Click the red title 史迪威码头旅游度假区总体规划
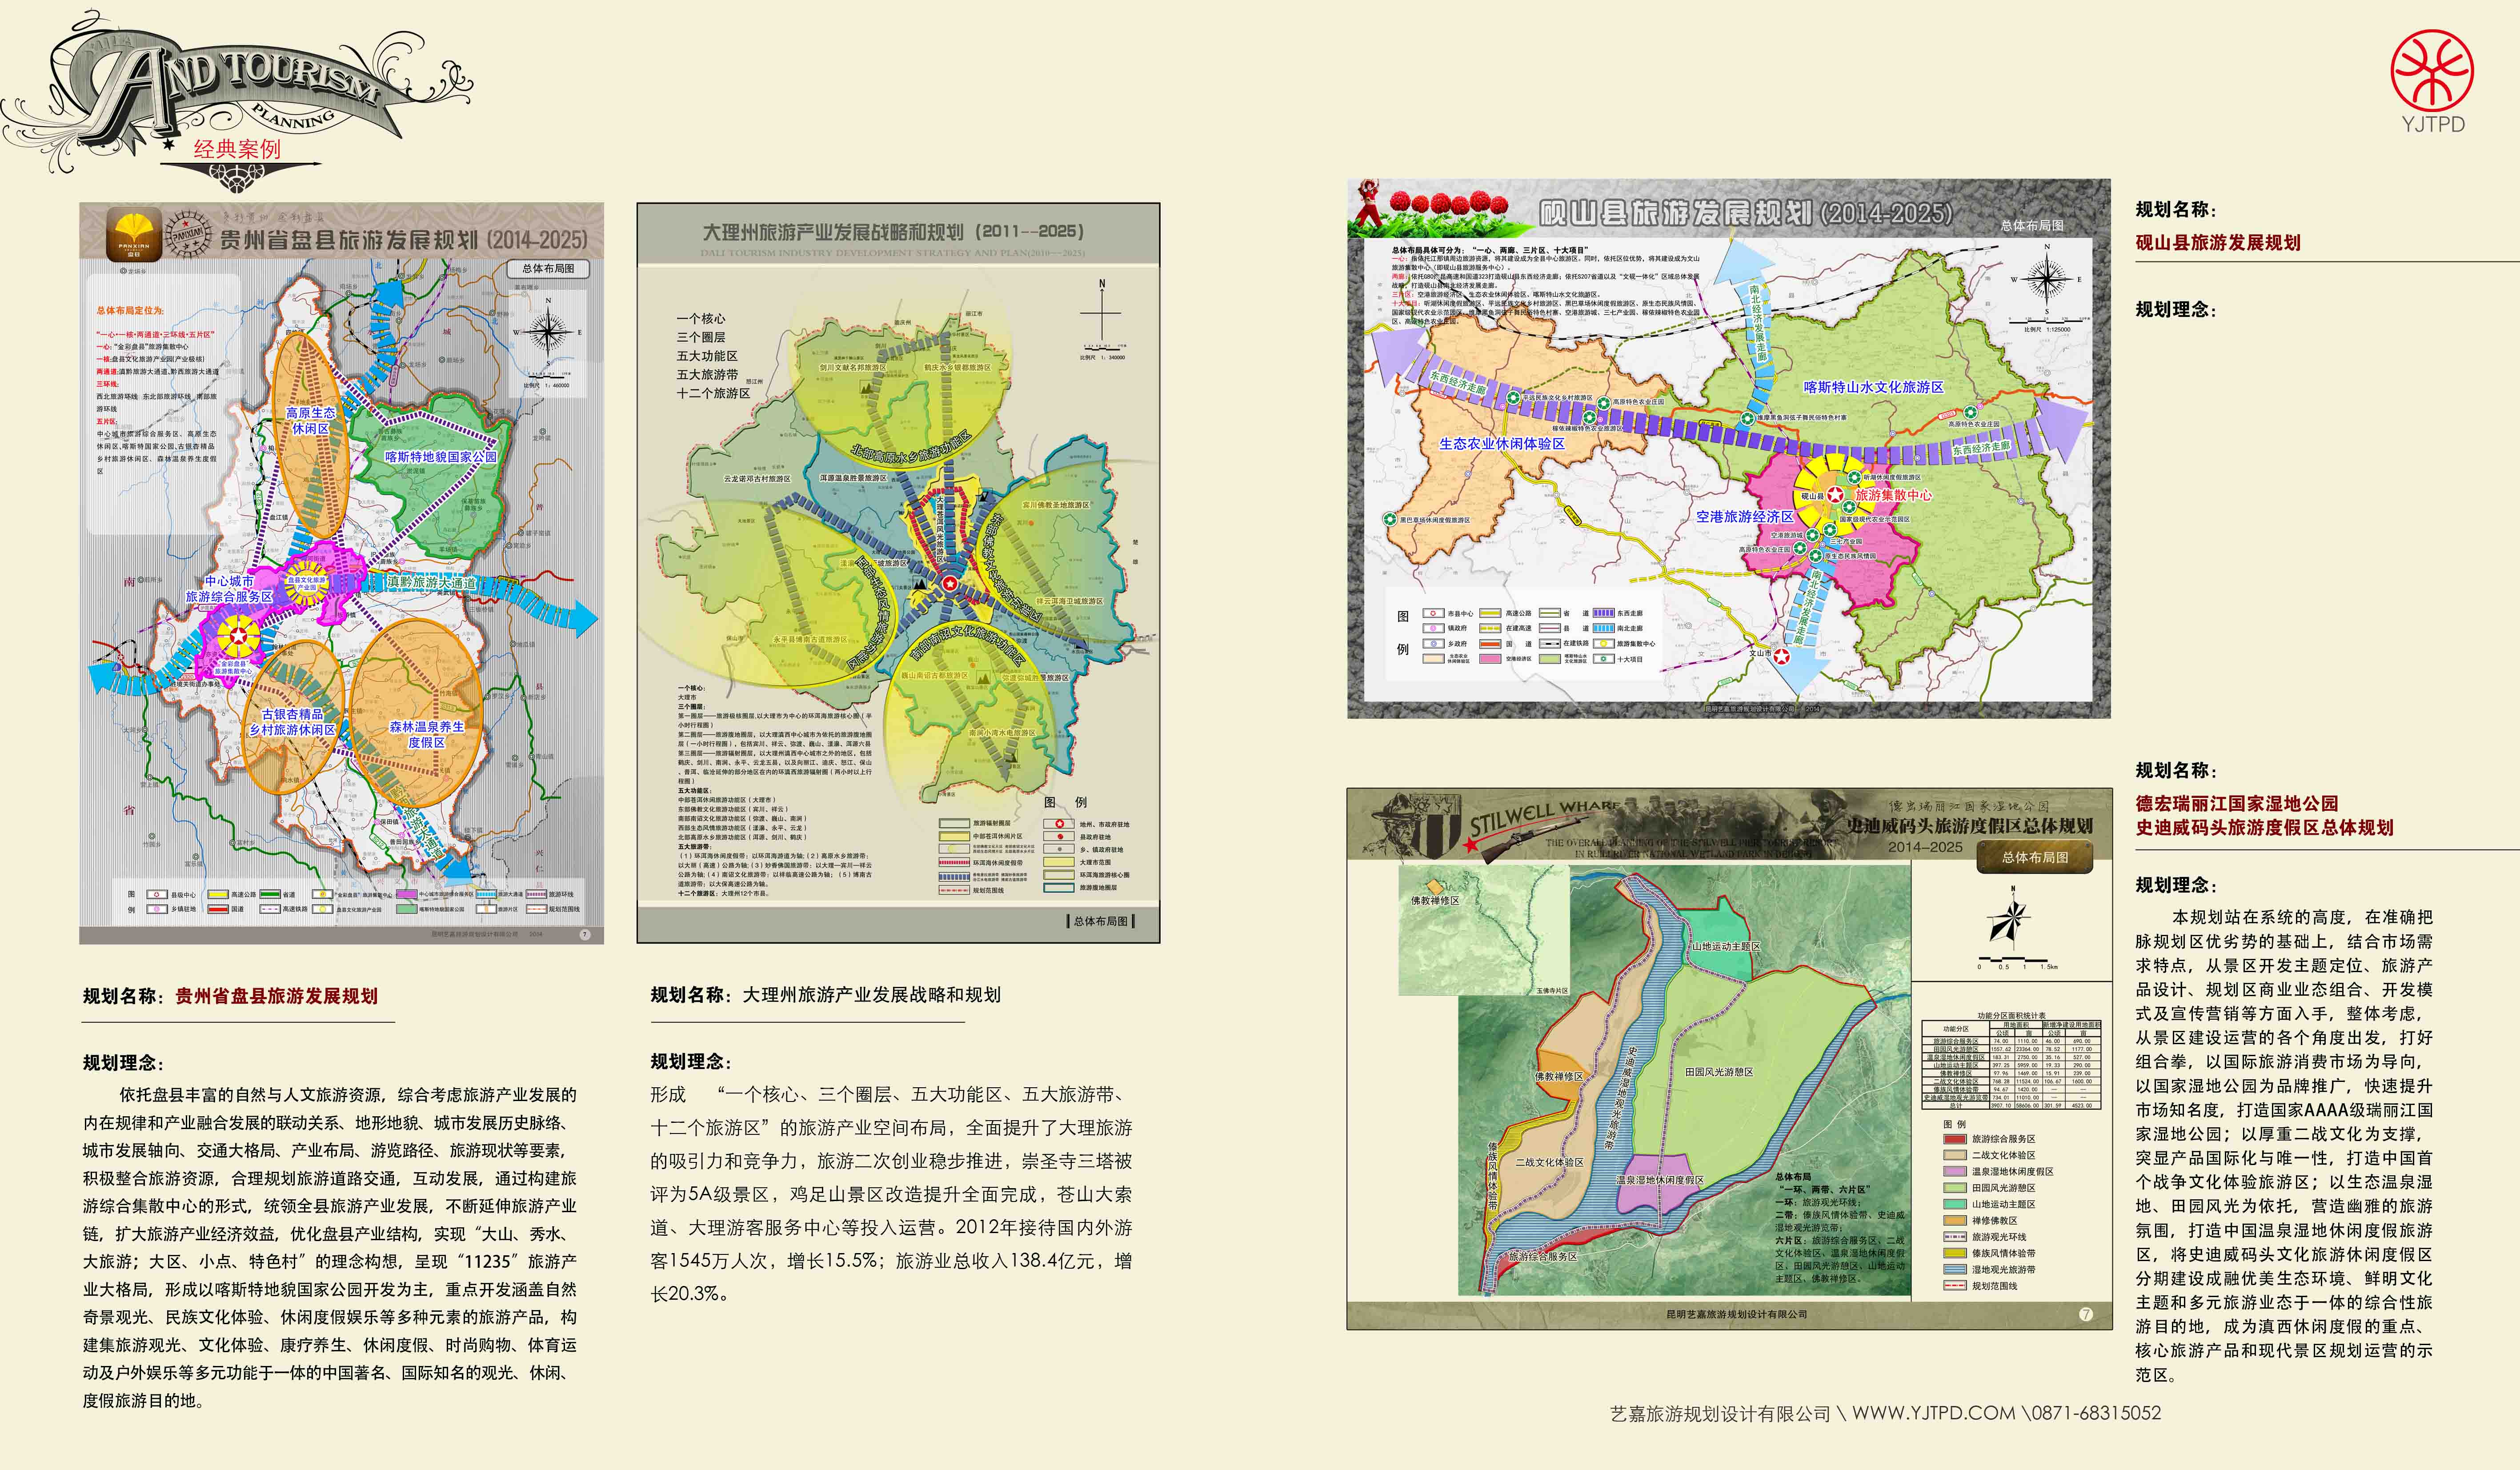The width and height of the screenshot is (2520, 1470). 2265,828
